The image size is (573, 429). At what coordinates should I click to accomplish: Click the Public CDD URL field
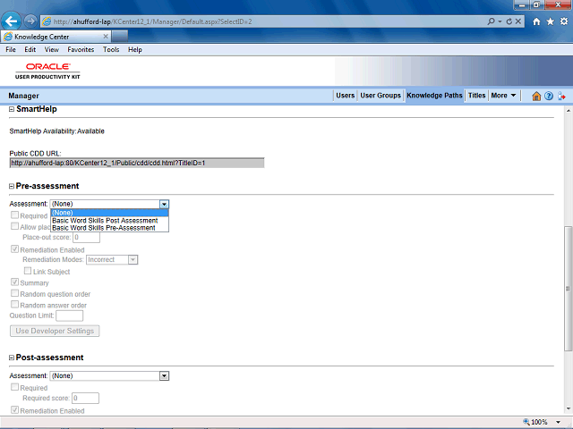tap(137, 163)
